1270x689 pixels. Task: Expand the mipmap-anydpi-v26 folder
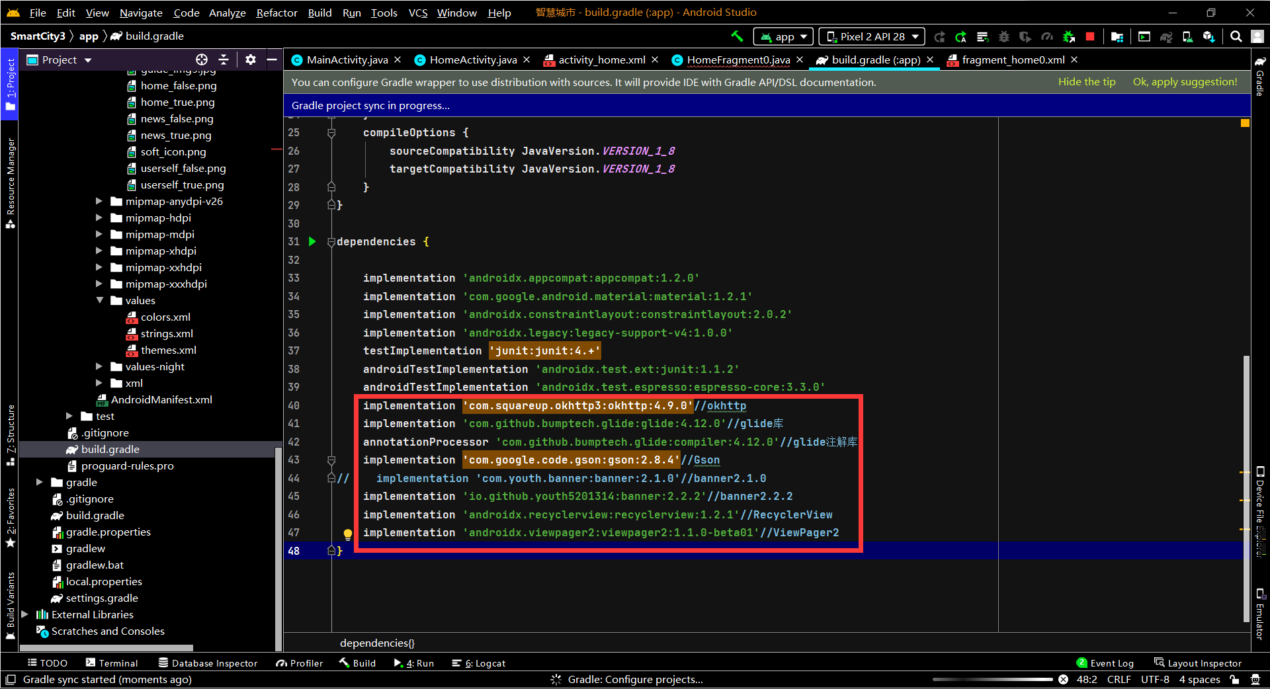coord(99,201)
